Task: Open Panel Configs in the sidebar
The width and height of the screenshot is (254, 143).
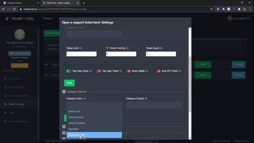Action: (16, 104)
